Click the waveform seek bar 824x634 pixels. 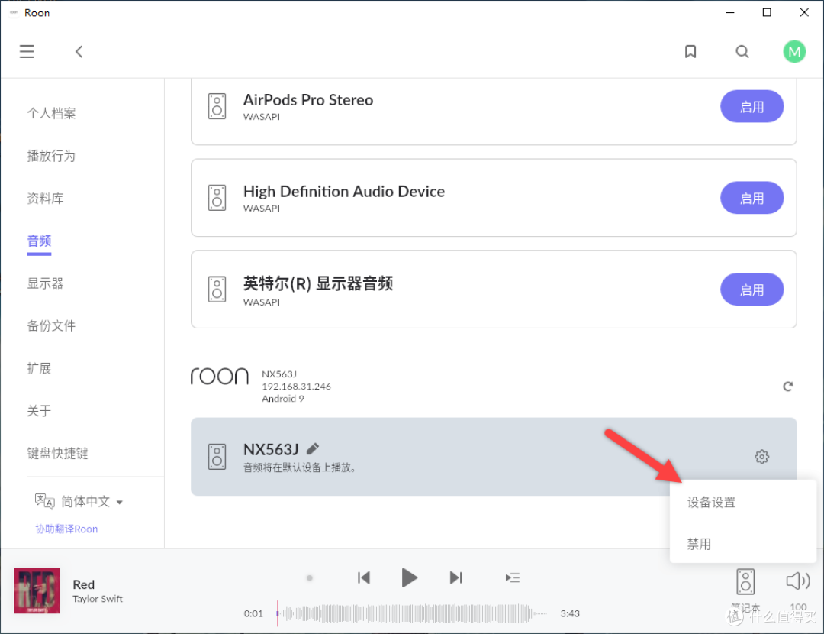[412, 613]
